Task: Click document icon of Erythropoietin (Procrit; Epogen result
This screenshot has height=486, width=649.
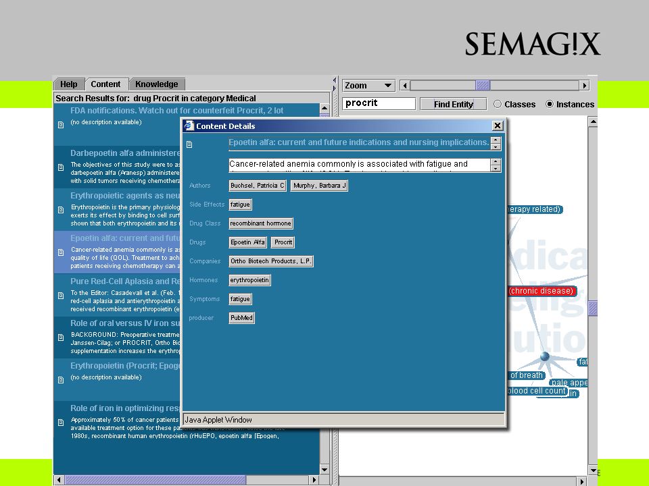Action: tap(61, 380)
